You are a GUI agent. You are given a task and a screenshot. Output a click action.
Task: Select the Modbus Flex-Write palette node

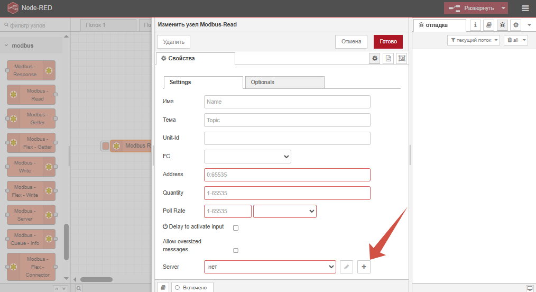tap(31, 191)
